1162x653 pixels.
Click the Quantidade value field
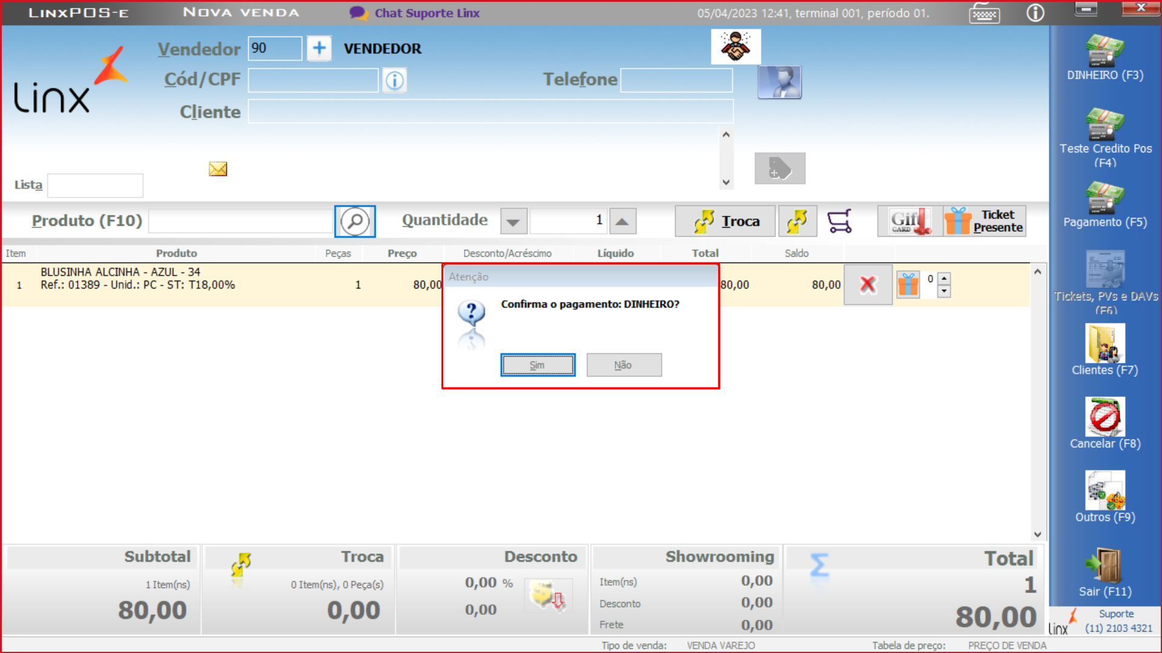tap(568, 221)
